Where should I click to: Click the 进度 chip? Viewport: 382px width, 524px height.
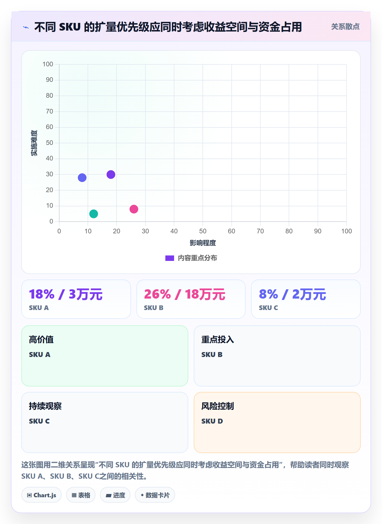(x=115, y=495)
